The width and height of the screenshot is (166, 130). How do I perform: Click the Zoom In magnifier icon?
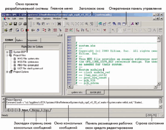(68, 24)
